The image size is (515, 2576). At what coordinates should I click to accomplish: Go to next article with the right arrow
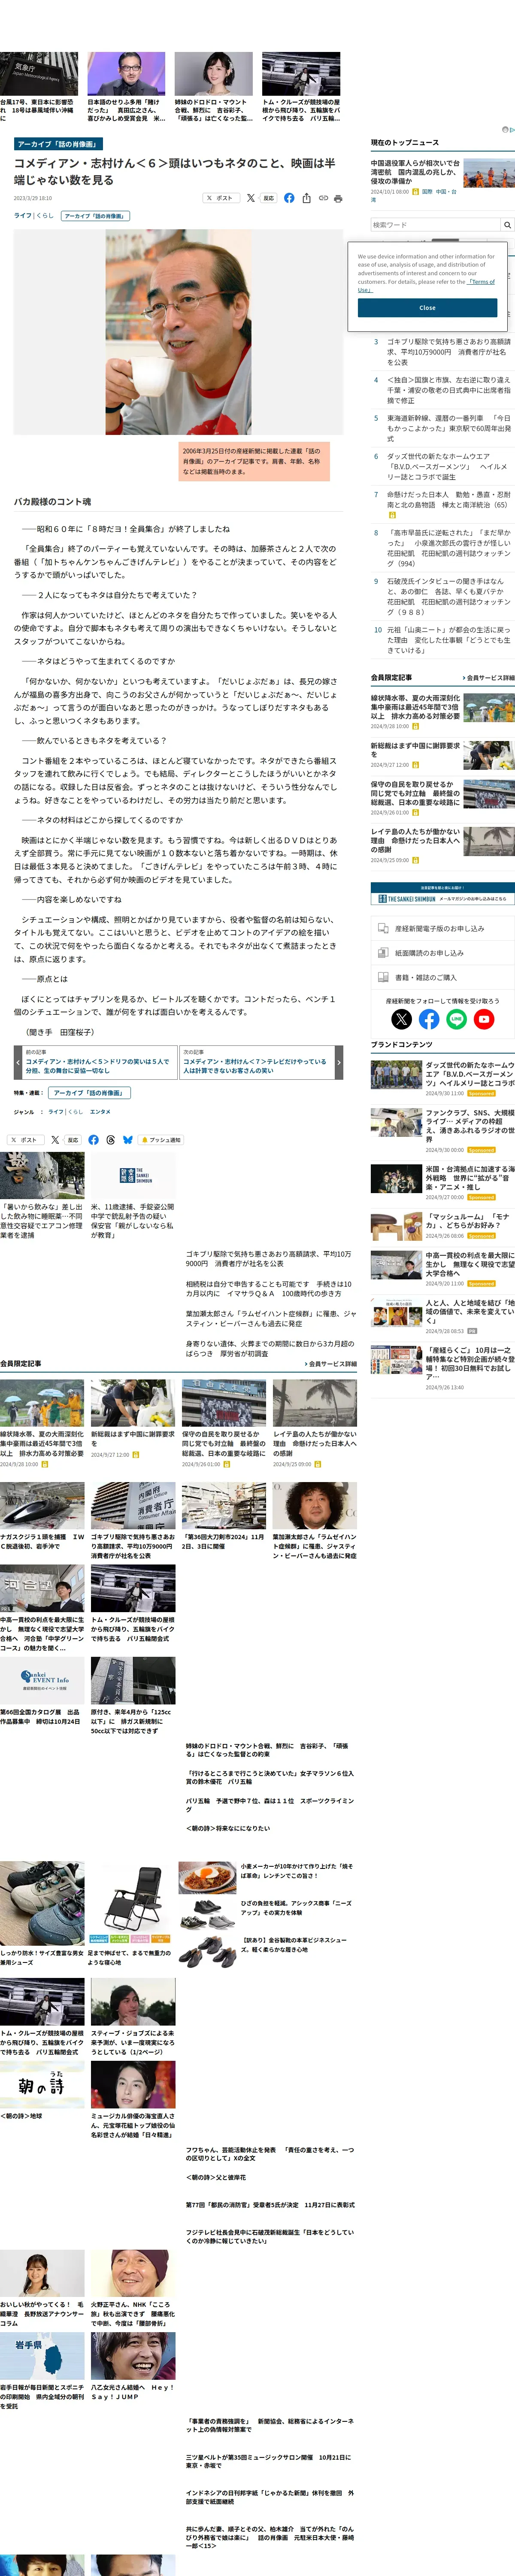point(339,1062)
